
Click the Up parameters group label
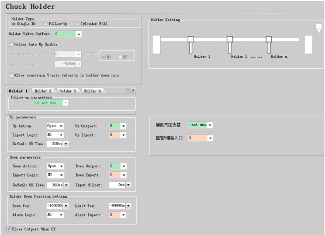(x=23, y=117)
